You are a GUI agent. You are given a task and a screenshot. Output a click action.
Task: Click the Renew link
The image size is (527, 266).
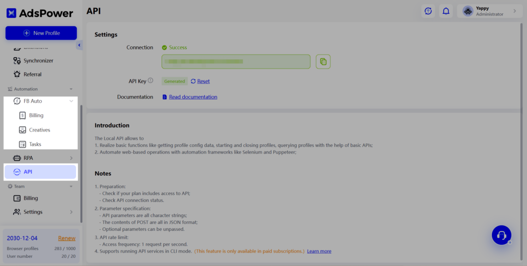tap(66, 238)
